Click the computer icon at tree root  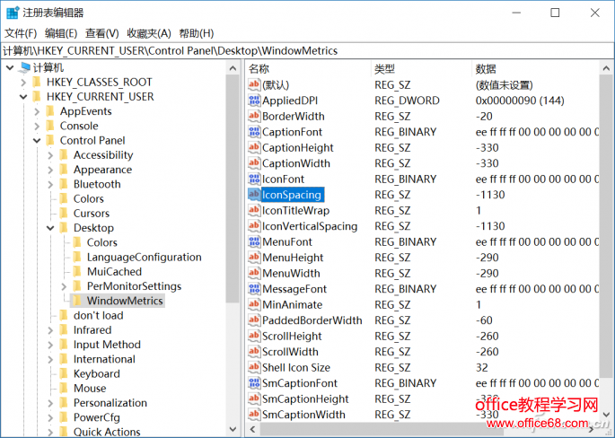click(23, 67)
